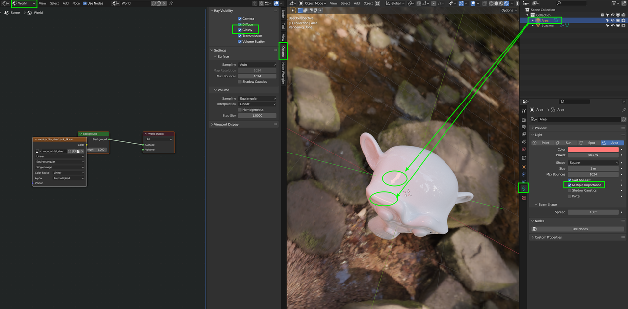Click the Use Nodes button
This screenshot has width=628, height=309.
pos(579,229)
